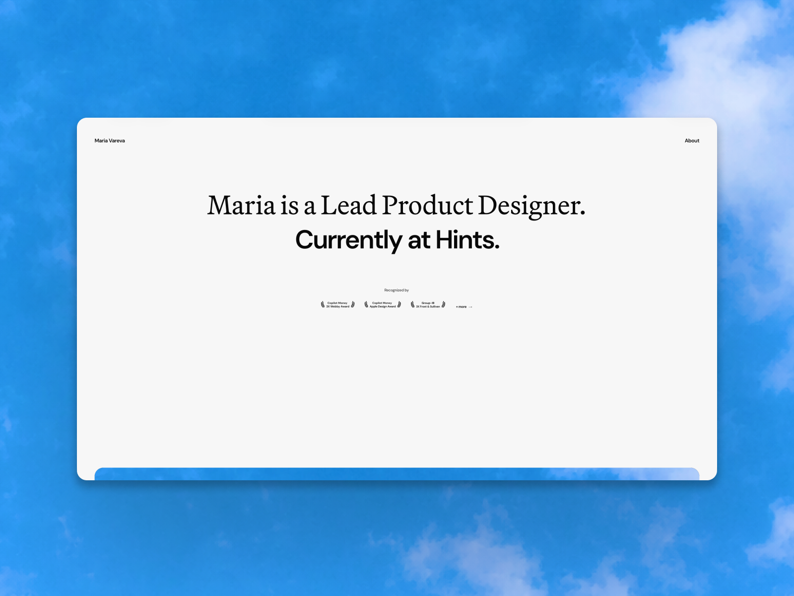The height and width of the screenshot is (596, 794).
Task: Click right laurel of the Group-IB badge
Action: [x=443, y=304]
